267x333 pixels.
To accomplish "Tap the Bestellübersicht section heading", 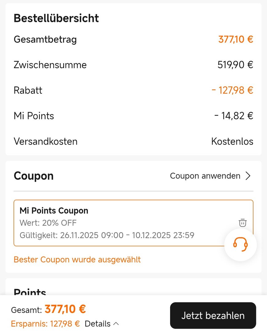I will [56, 18].
